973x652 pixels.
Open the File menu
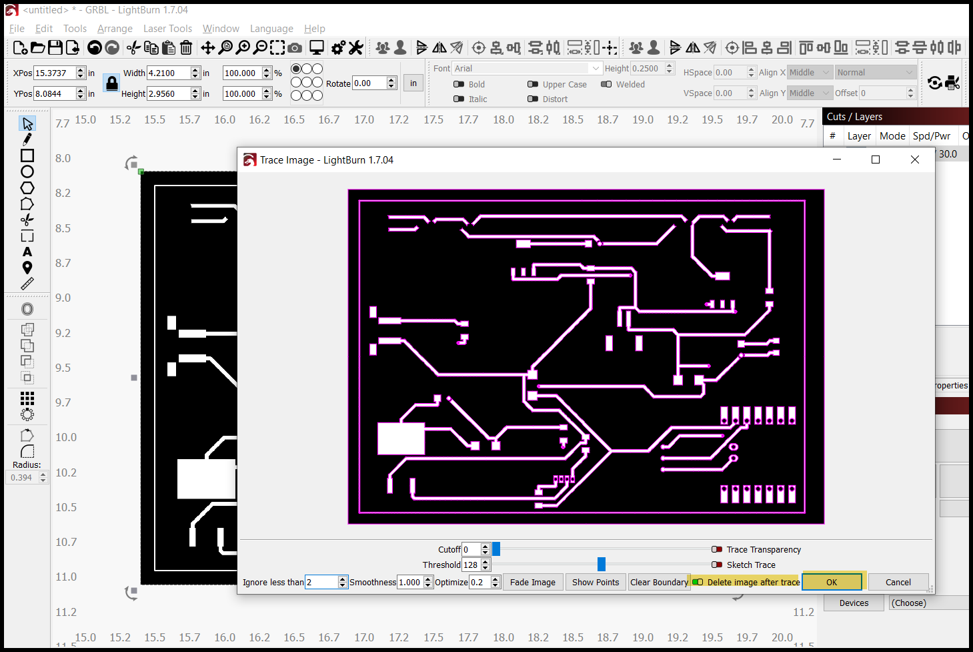(x=17, y=29)
